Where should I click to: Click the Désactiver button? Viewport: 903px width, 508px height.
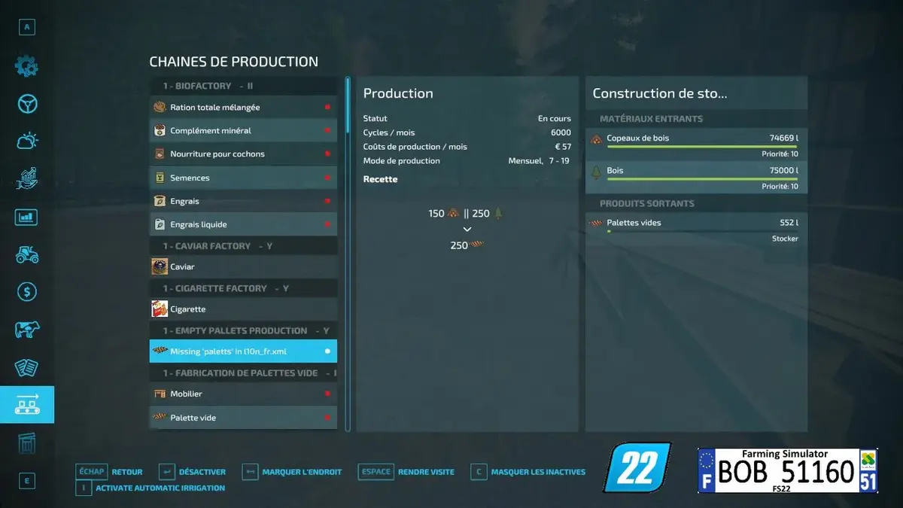(x=193, y=472)
